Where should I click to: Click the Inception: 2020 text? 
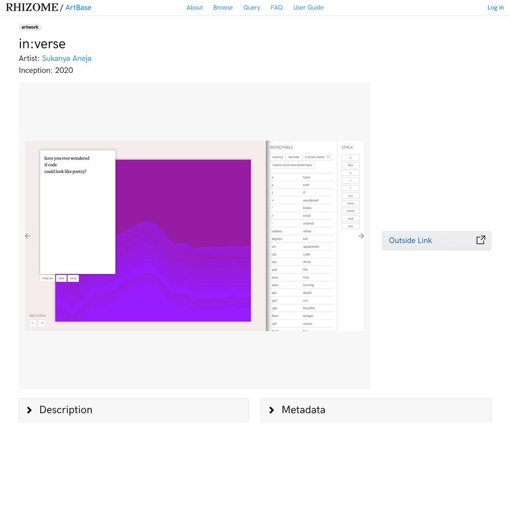tap(46, 70)
